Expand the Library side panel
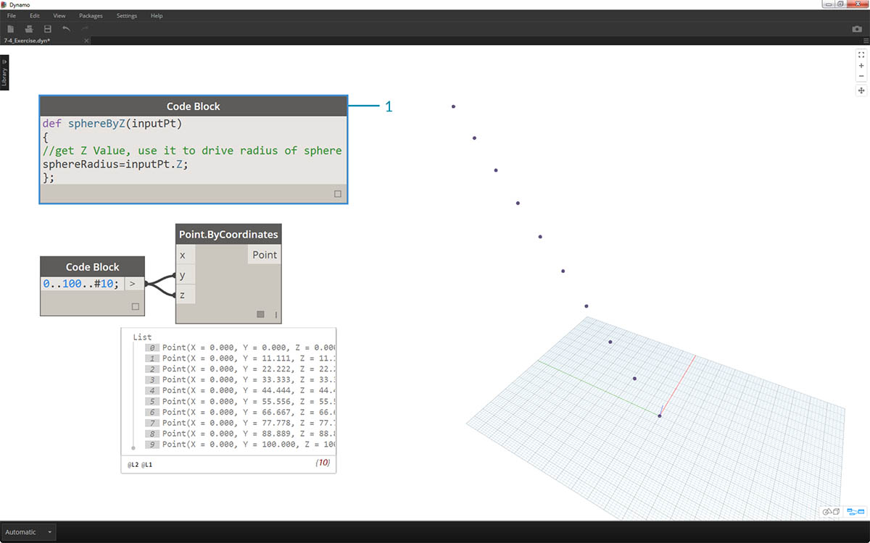 [4, 72]
